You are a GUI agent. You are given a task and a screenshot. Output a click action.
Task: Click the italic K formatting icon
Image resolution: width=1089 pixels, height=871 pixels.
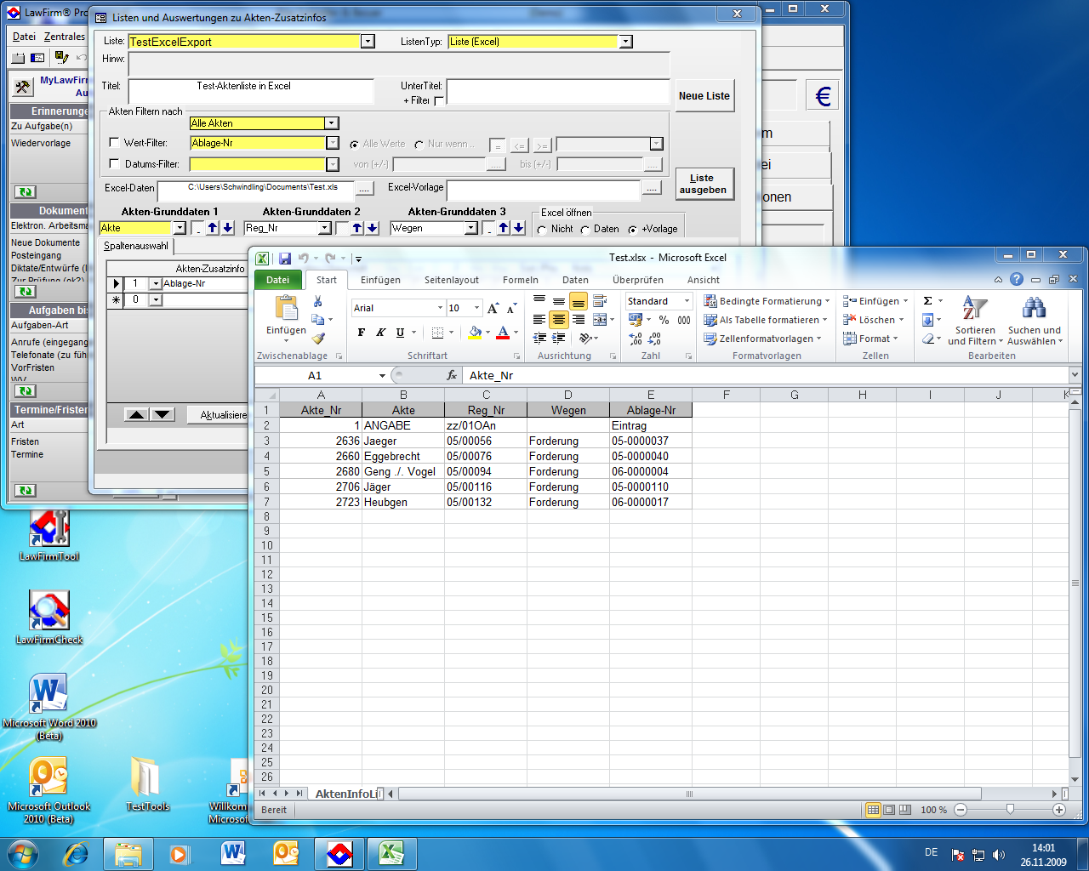[380, 333]
